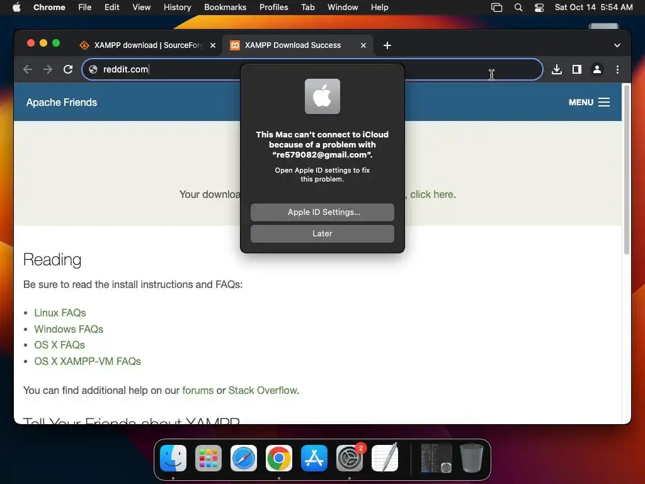645x484 pixels.
Task: Open the Trash in the Dock
Action: pos(471,458)
